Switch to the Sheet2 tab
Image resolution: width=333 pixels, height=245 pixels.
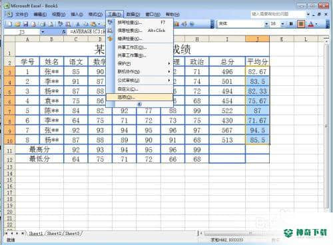(x=54, y=233)
